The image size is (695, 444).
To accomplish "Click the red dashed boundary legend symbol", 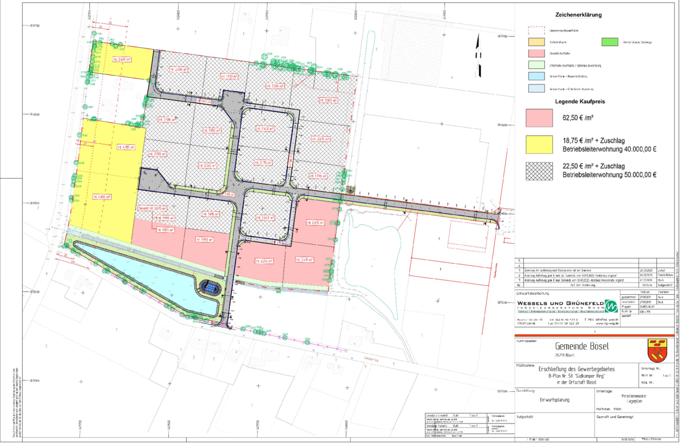I will point(536,30).
